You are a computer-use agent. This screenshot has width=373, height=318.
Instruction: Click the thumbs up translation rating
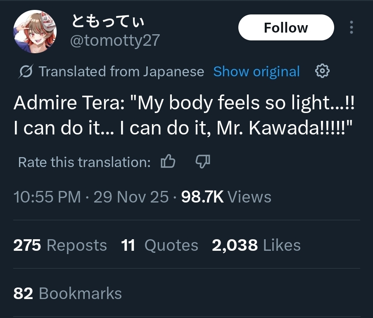168,161
